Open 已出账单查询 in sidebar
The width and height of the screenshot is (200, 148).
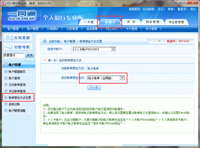tap(17, 84)
